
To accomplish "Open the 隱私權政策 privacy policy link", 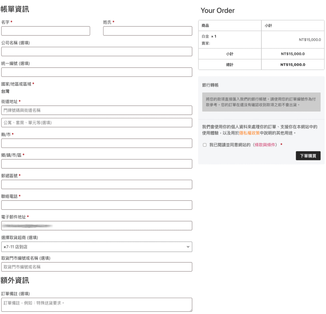I will coord(249,133).
